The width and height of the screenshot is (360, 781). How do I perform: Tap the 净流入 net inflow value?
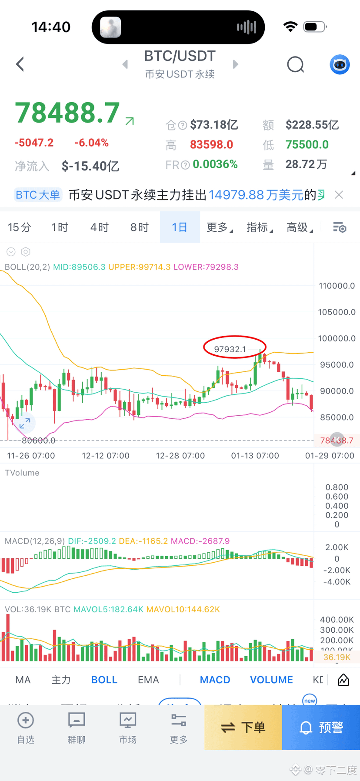pos(90,166)
